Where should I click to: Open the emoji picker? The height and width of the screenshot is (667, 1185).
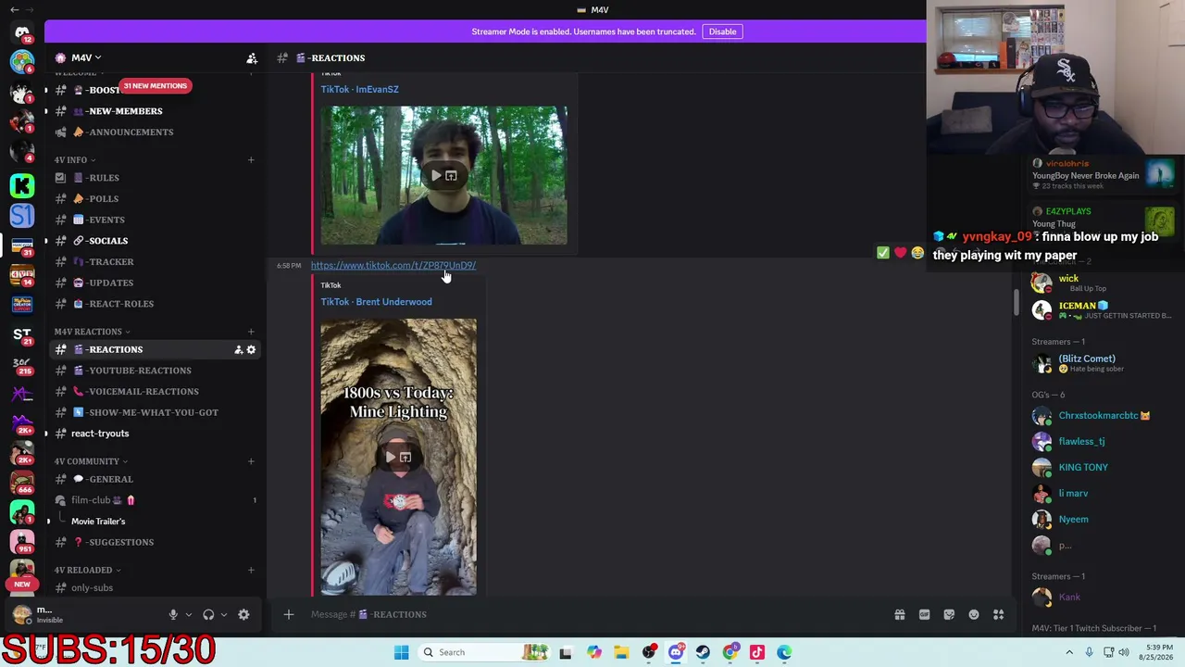(x=974, y=614)
